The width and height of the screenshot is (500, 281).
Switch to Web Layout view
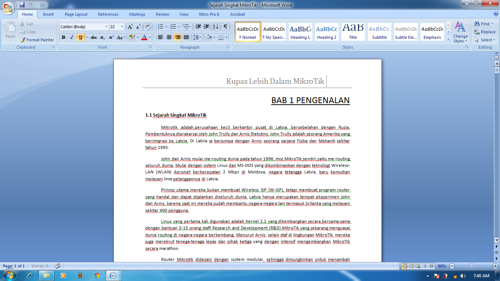tap(418, 266)
